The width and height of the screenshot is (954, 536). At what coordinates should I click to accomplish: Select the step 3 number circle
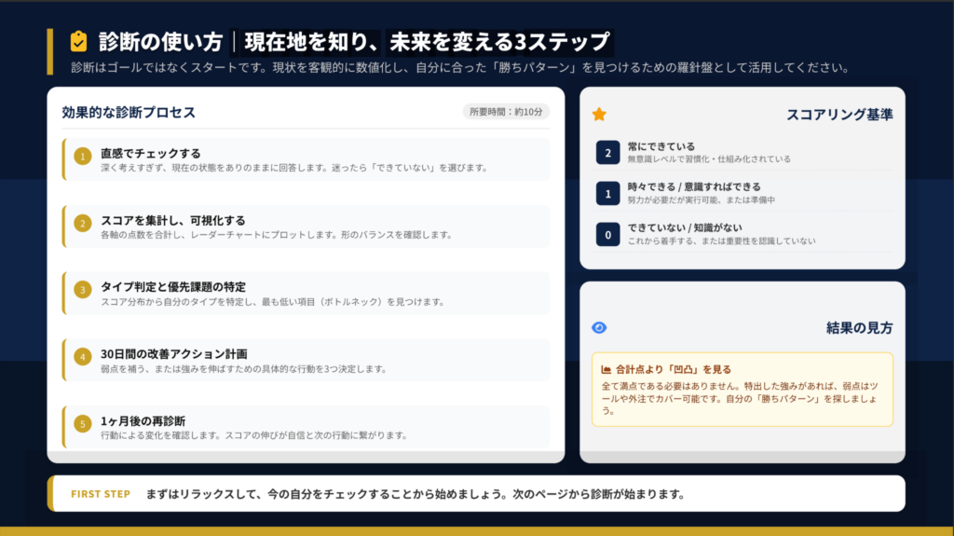click(x=83, y=290)
